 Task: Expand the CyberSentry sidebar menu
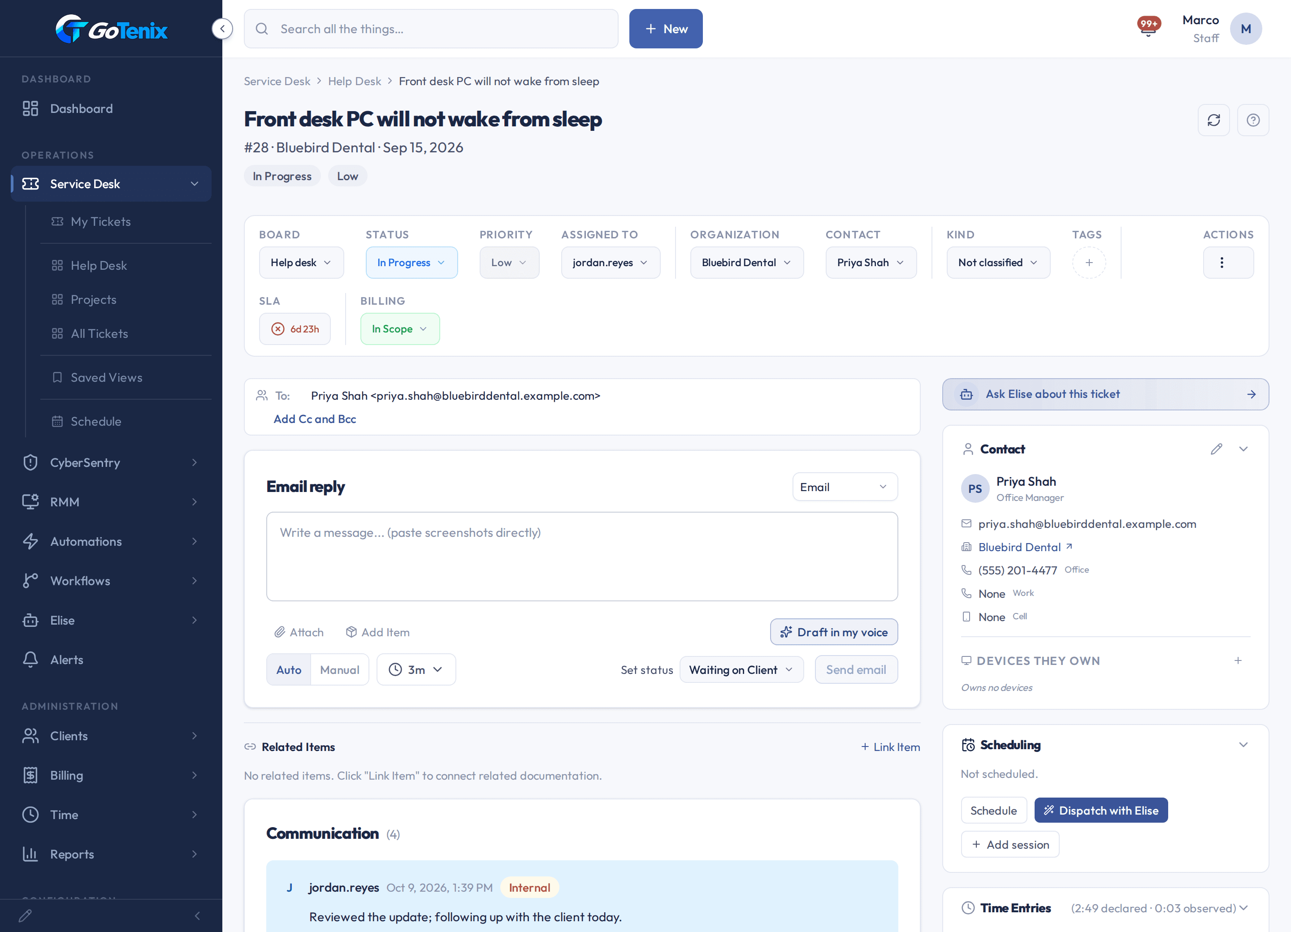click(111, 462)
